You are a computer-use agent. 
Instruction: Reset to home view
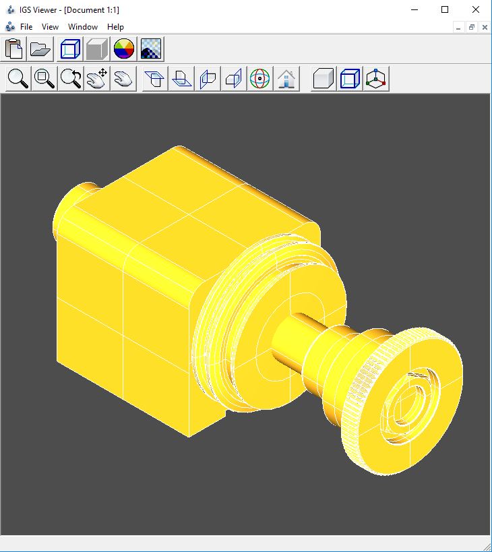pos(287,79)
